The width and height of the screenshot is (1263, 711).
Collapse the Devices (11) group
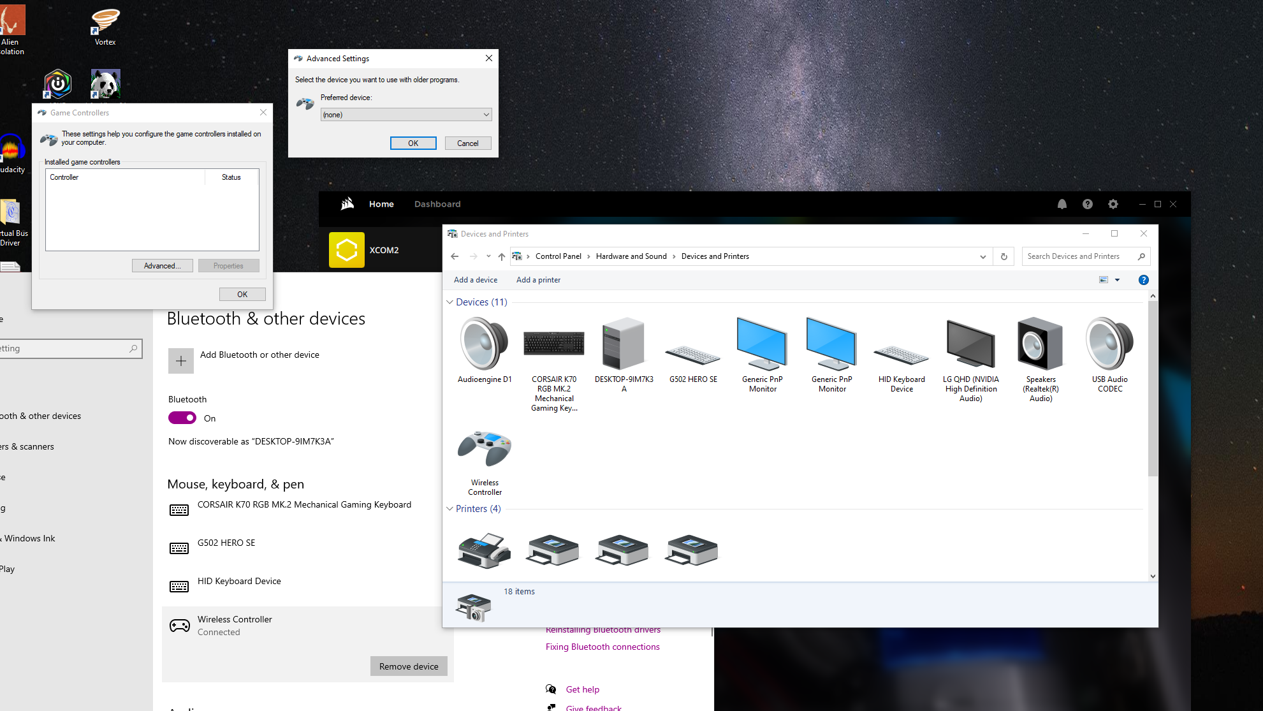tap(449, 302)
